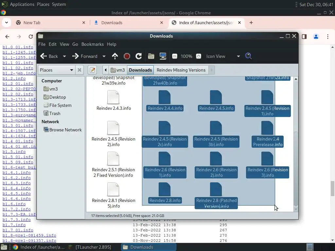Select Reindev 2.6 (Revision 3).info file icon
335x251 pixels.
pos(267,159)
